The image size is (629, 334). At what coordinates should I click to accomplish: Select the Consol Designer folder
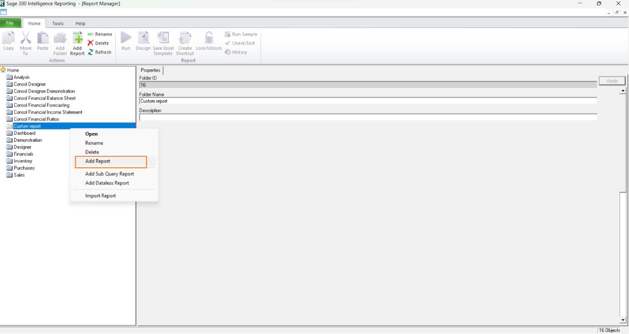(x=30, y=84)
